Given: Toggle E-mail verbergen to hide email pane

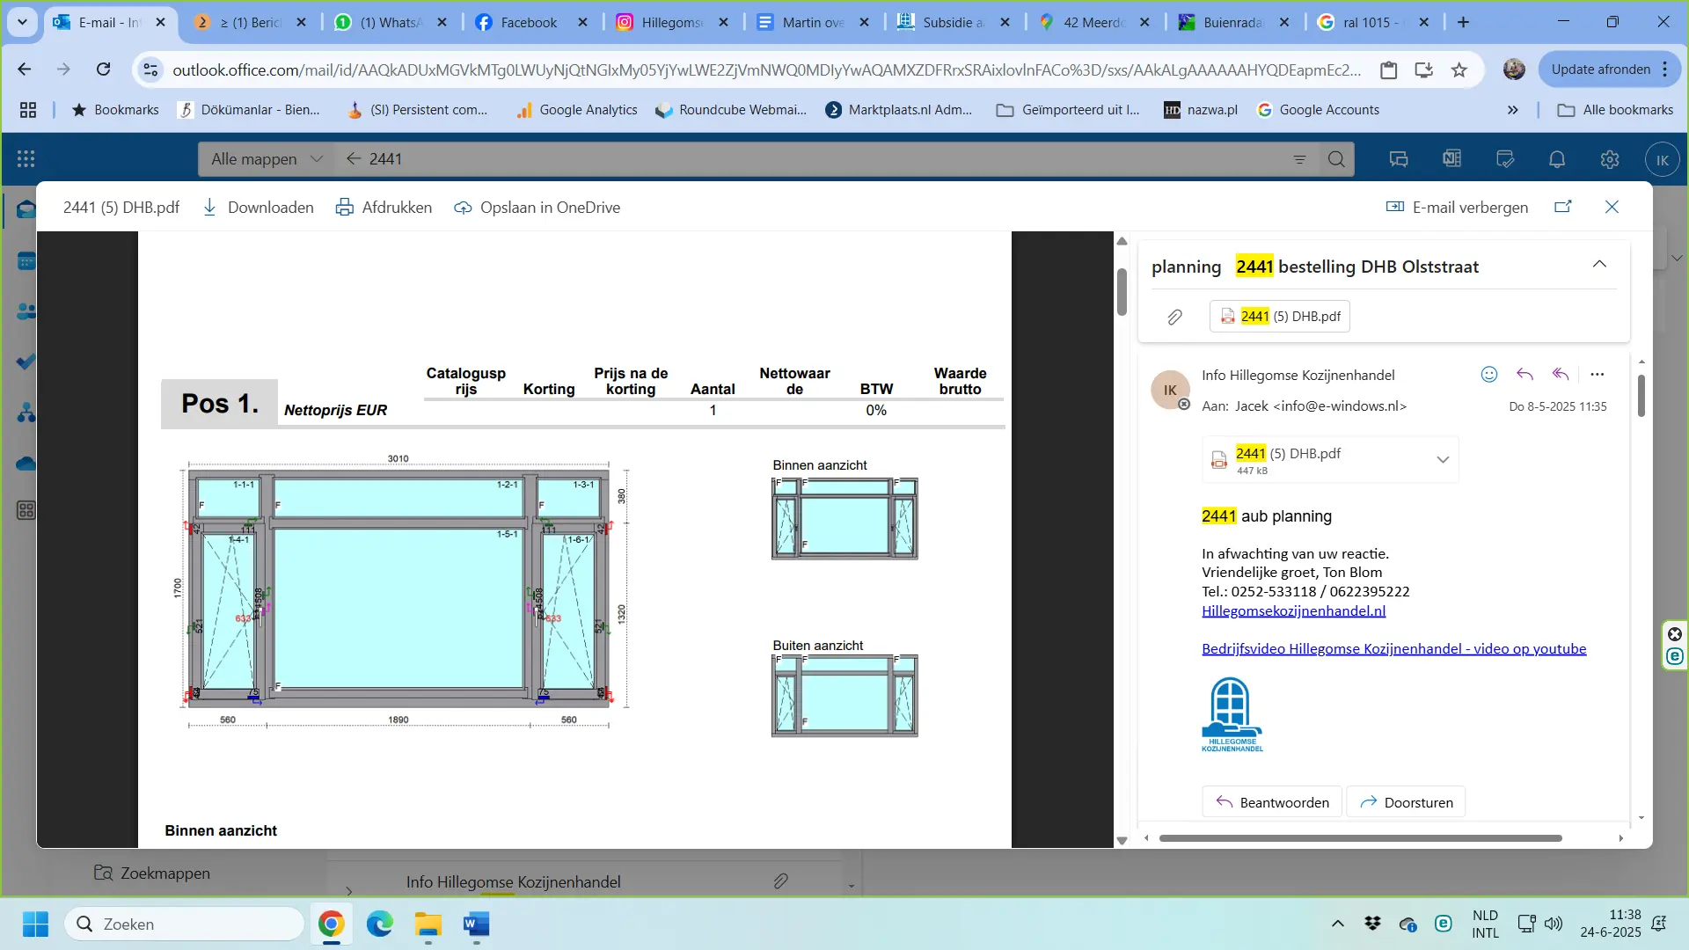Looking at the screenshot, I should (x=1457, y=208).
